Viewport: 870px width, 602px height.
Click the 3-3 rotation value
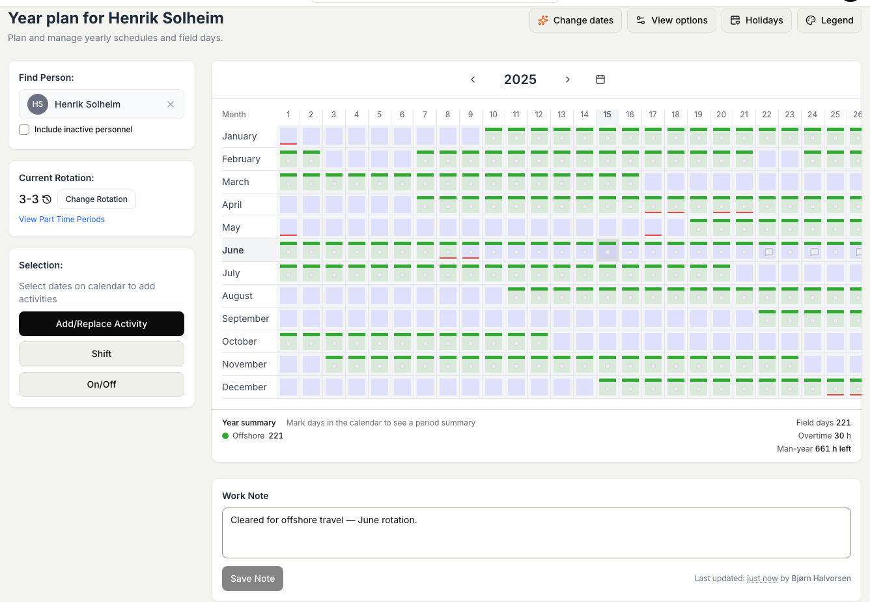pos(29,199)
